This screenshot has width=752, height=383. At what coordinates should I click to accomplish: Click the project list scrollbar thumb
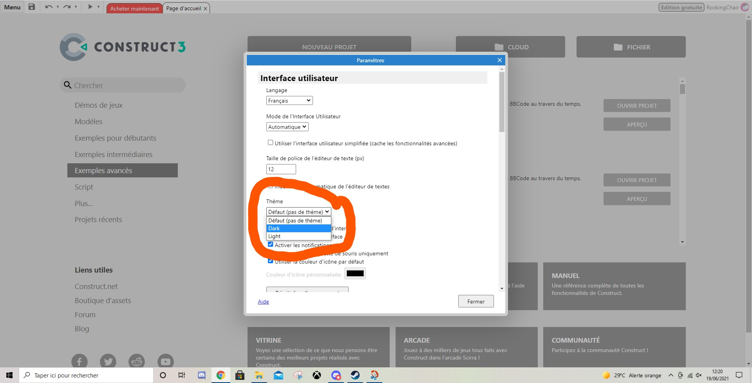coord(682,89)
